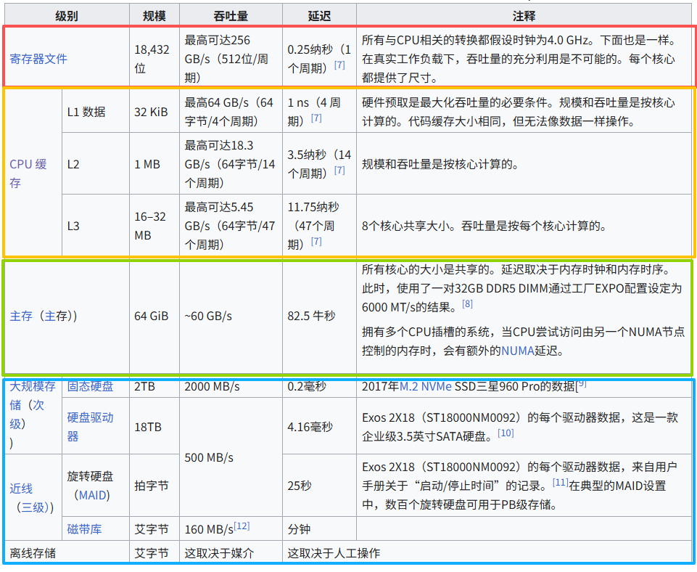Select the 18TB size cell
Screen dimensions: 697x572
point(154,426)
